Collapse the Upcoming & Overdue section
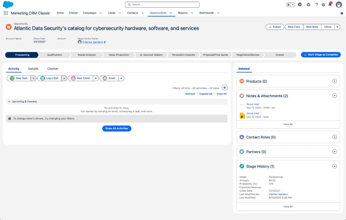The width and height of the screenshot is (346, 220). coord(9,101)
